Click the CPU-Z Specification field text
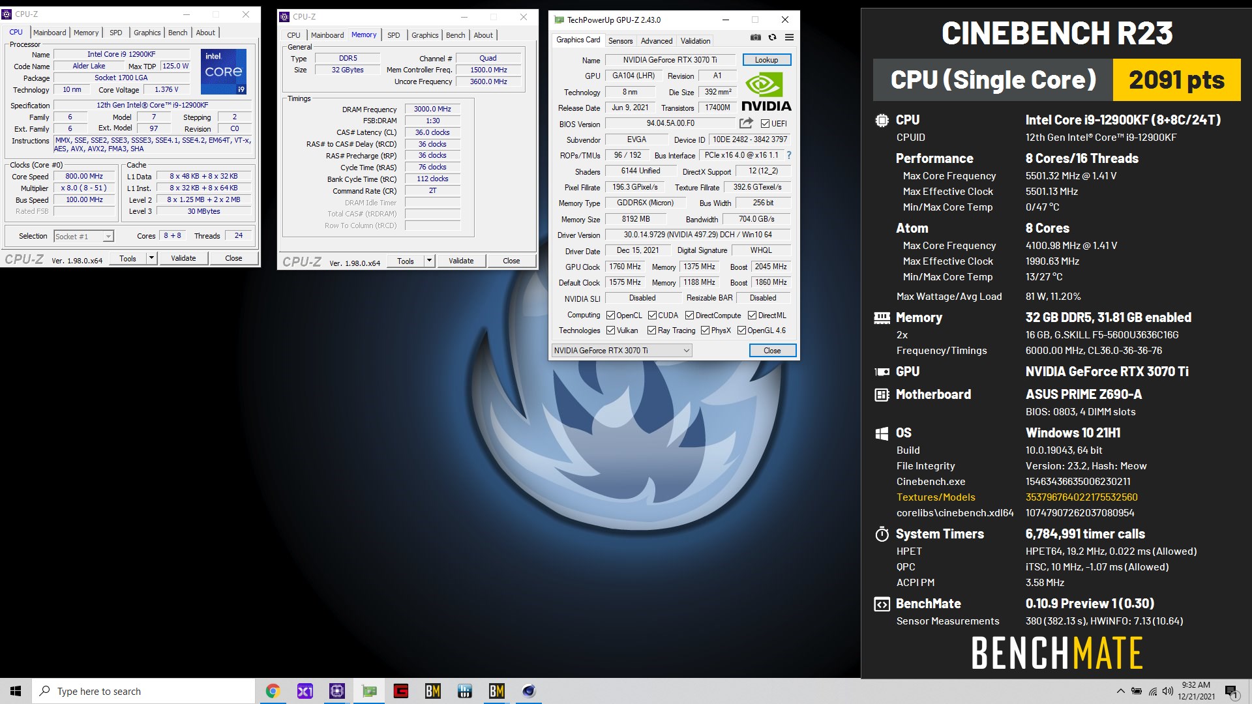The height and width of the screenshot is (704, 1252). (153, 105)
